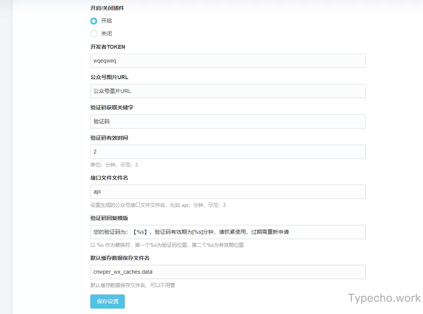
Task: Click the 公众号图片URL input field
Action: pos(227,91)
